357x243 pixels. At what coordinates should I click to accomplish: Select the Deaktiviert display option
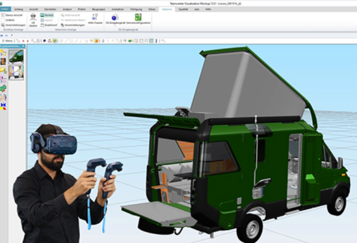pyautogui.click(x=49, y=25)
